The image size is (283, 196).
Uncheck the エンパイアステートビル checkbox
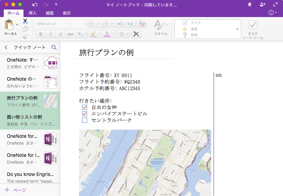[x=85, y=114]
